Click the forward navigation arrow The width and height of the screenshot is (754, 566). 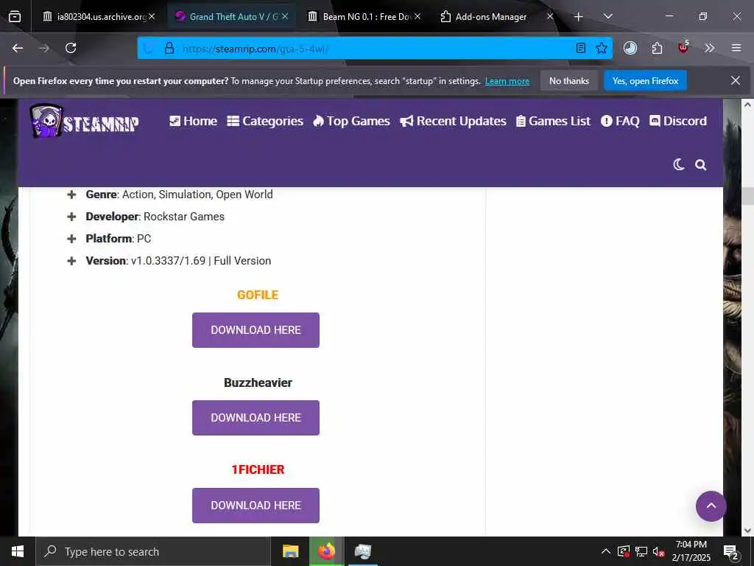point(44,48)
